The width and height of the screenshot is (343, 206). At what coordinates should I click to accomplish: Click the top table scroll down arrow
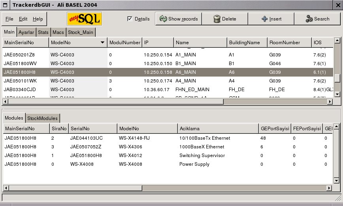click(x=337, y=94)
